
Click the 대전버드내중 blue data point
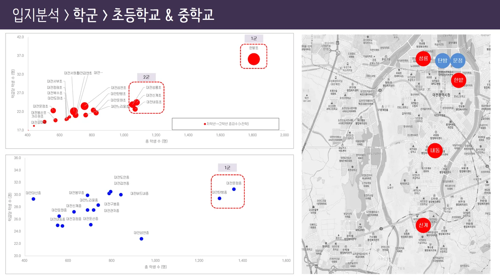tap(121, 195)
